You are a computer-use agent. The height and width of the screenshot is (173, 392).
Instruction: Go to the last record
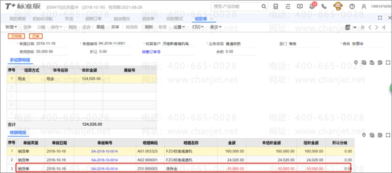pyautogui.click(x=384, y=27)
